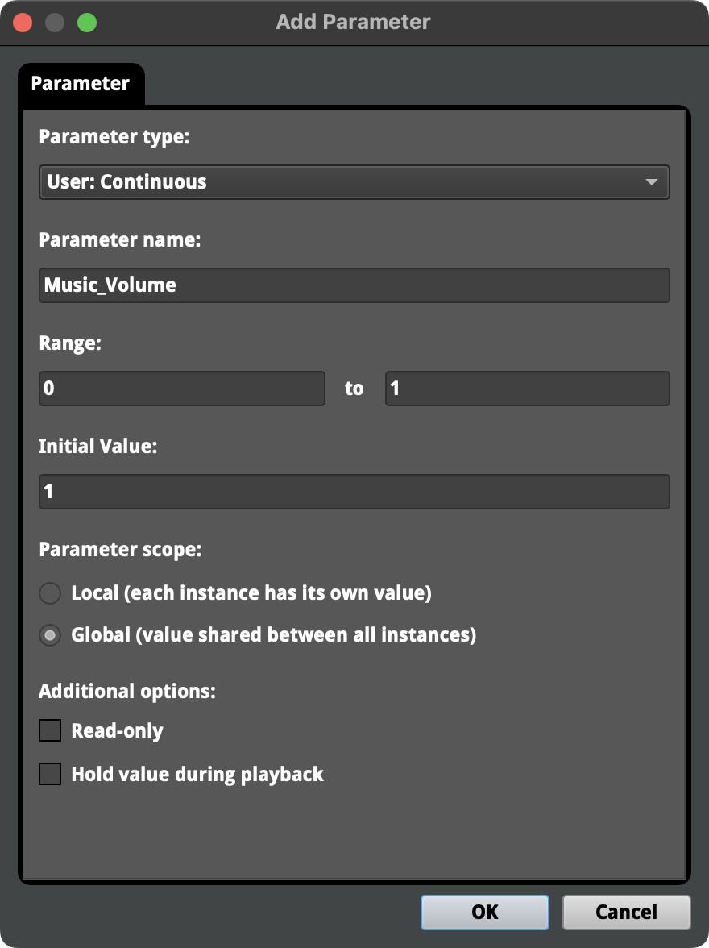This screenshot has width=709, height=948.
Task: Close the dialog with the red button
Action: tap(23, 23)
